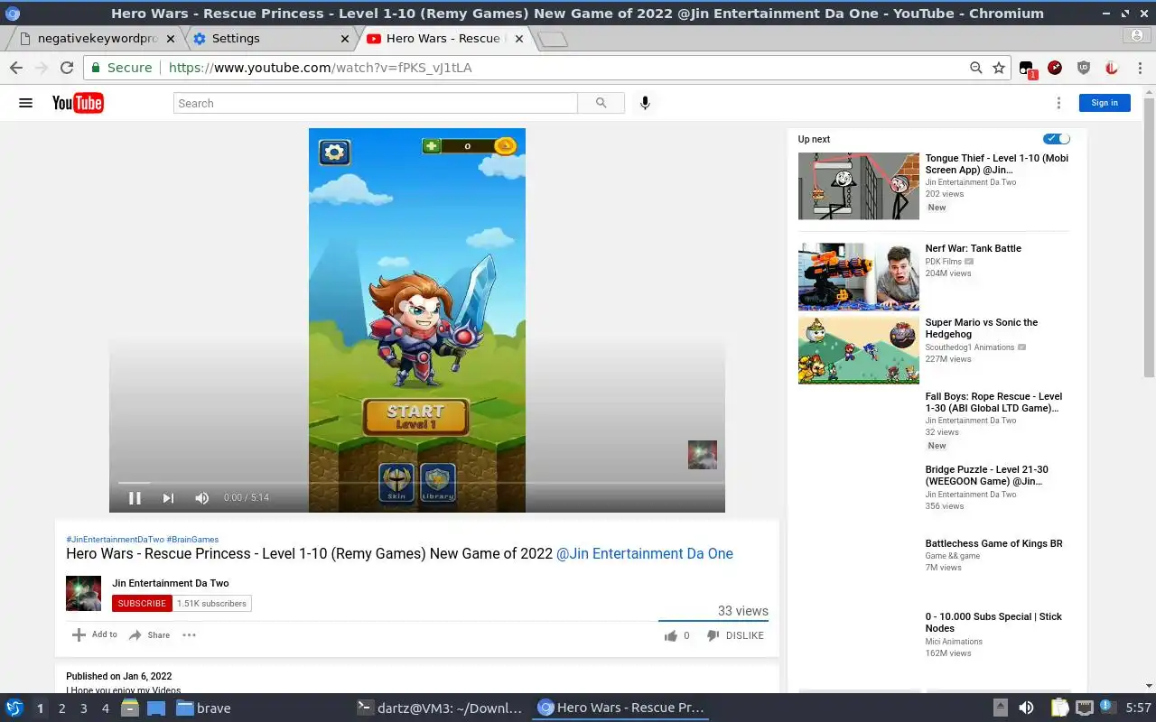Open a new browser tab

tap(552, 39)
